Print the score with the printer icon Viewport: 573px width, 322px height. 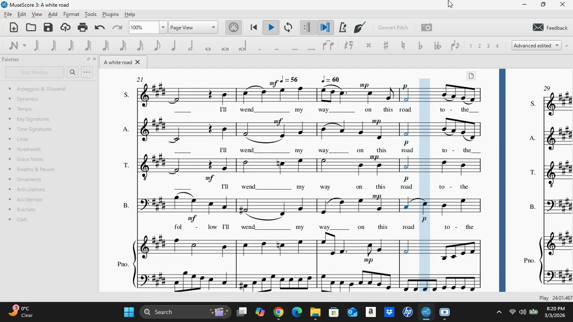point(83,28)
